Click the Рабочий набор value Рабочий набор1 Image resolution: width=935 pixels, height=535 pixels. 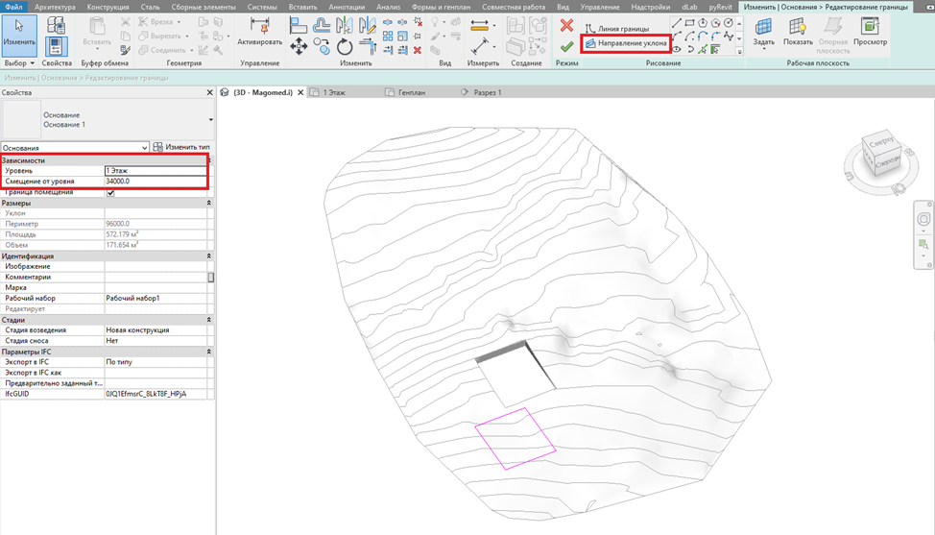(156, 298)
